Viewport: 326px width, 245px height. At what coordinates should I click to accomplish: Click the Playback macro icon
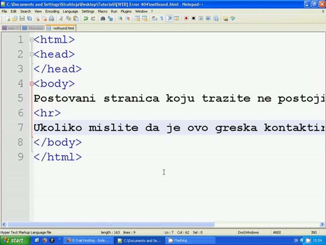click(201, 18)
